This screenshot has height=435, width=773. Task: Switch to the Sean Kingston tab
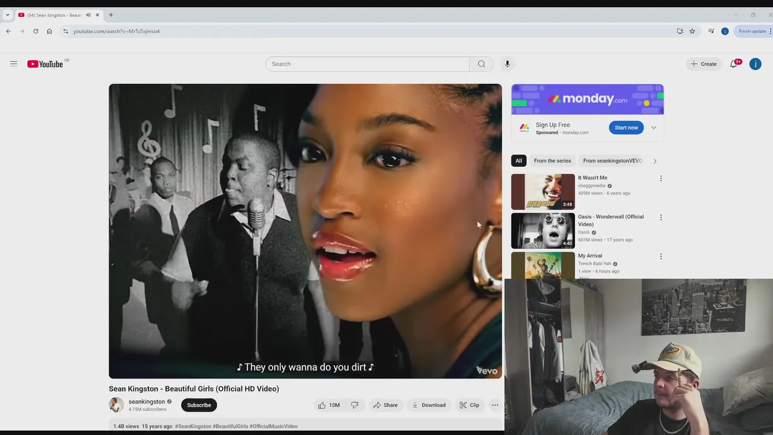pos(58,15)
